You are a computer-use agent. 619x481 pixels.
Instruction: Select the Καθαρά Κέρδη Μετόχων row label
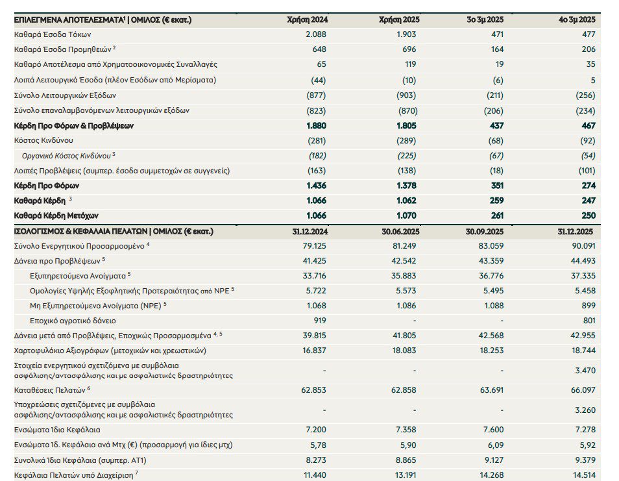(58, 216)
